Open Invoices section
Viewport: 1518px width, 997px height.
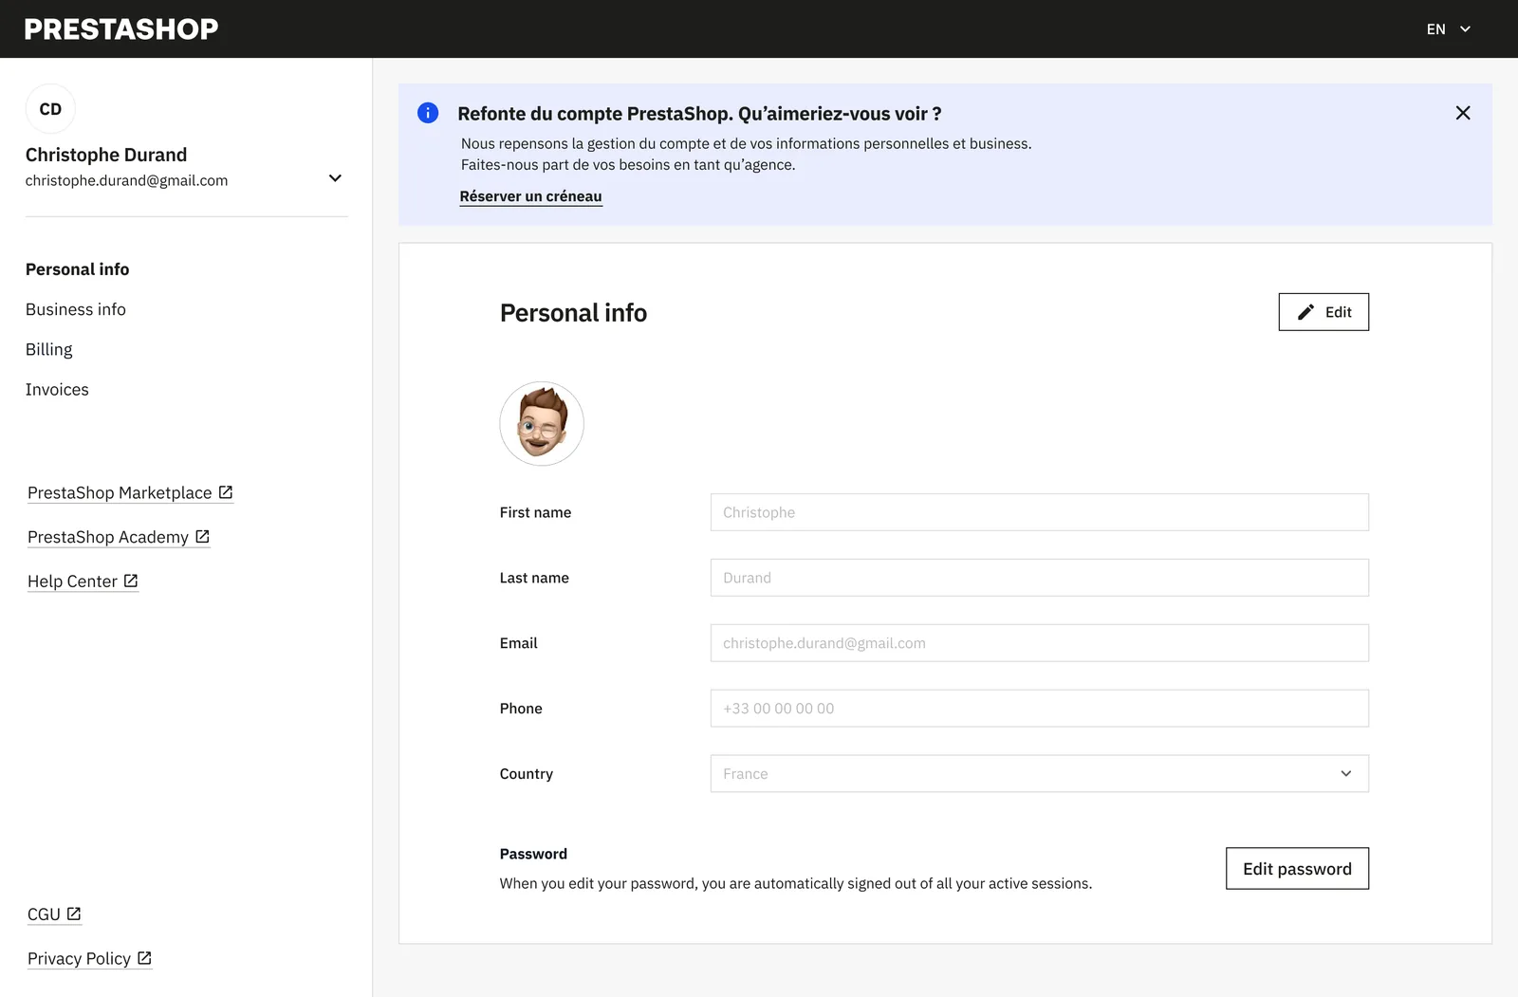(57, 389)
